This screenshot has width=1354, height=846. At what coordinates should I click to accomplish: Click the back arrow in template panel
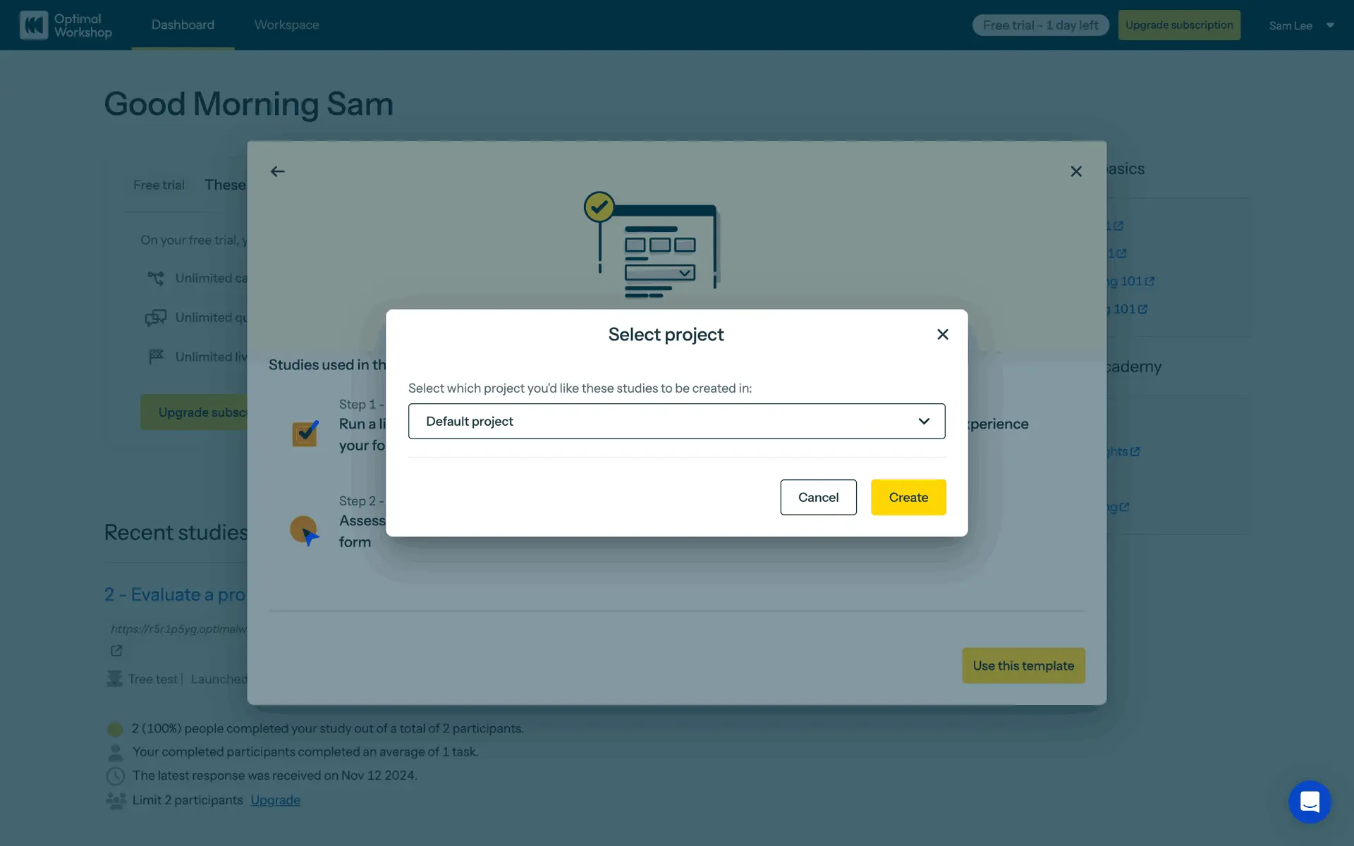click(x=277, y=171)
